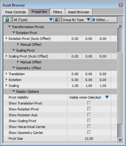Expand the Rotation Pivot (Auto Offset) row arrow

[x=6, y=38]
